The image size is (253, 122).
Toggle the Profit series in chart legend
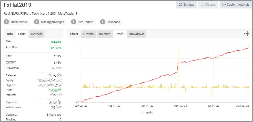[x=147, y=113]
